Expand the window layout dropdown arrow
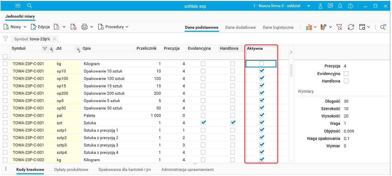 (x=368, y=27)
